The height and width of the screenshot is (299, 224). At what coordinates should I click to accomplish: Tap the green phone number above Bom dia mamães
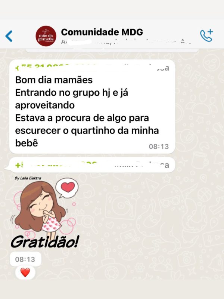tap(55, 68)
